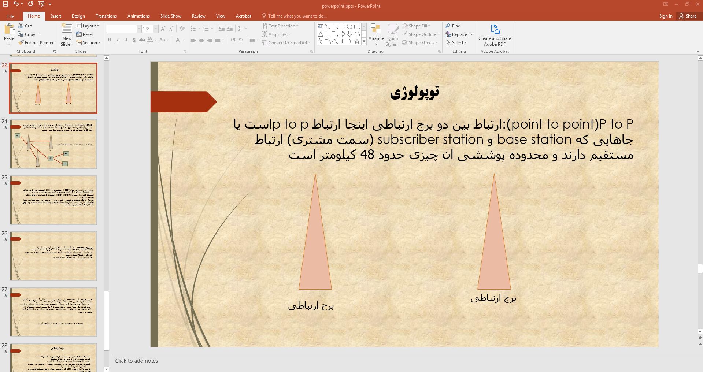Image resolution: width=703 pixels, height=372 pixels.
Task: Click the Copy button
Action: click(27, 34)
